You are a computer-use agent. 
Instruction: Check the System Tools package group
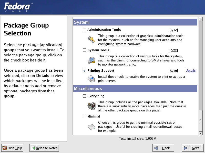tap(85, 50)
